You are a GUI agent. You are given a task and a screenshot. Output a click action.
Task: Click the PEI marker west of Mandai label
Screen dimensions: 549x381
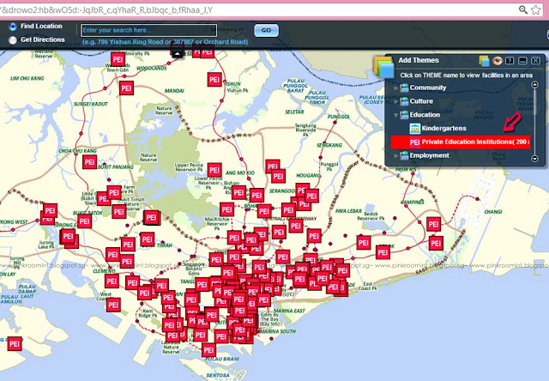(x=126, y=88)
